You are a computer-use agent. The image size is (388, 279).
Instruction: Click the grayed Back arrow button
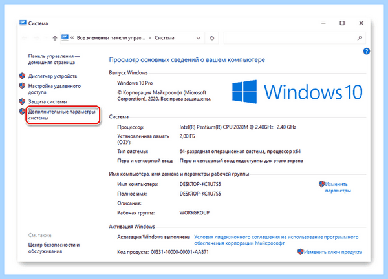pos(25,38)
